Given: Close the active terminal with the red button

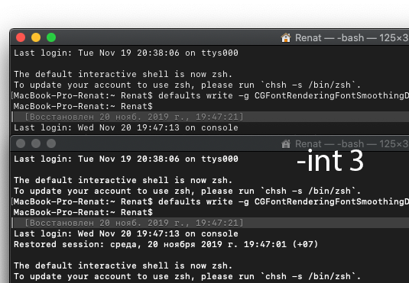Looking at the screenshot, I should (x=21, y=37).
